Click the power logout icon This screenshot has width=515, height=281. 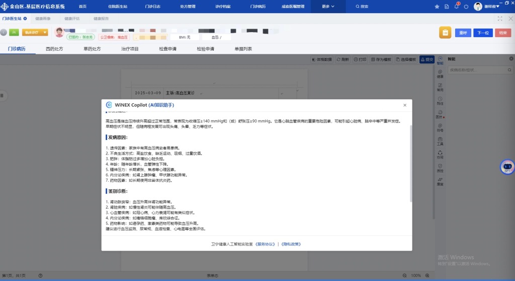tap(466, 7)
